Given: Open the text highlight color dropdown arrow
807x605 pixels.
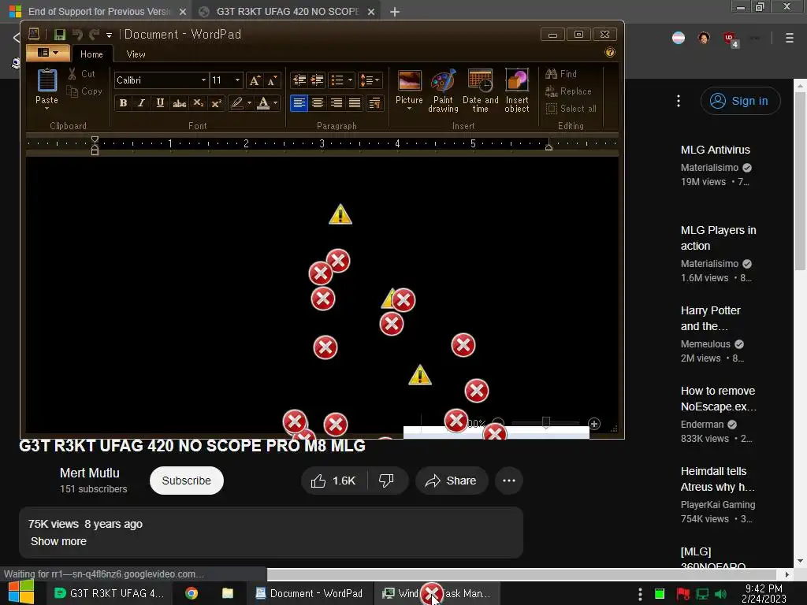Looking at the screenshot, I should [249, 103].
